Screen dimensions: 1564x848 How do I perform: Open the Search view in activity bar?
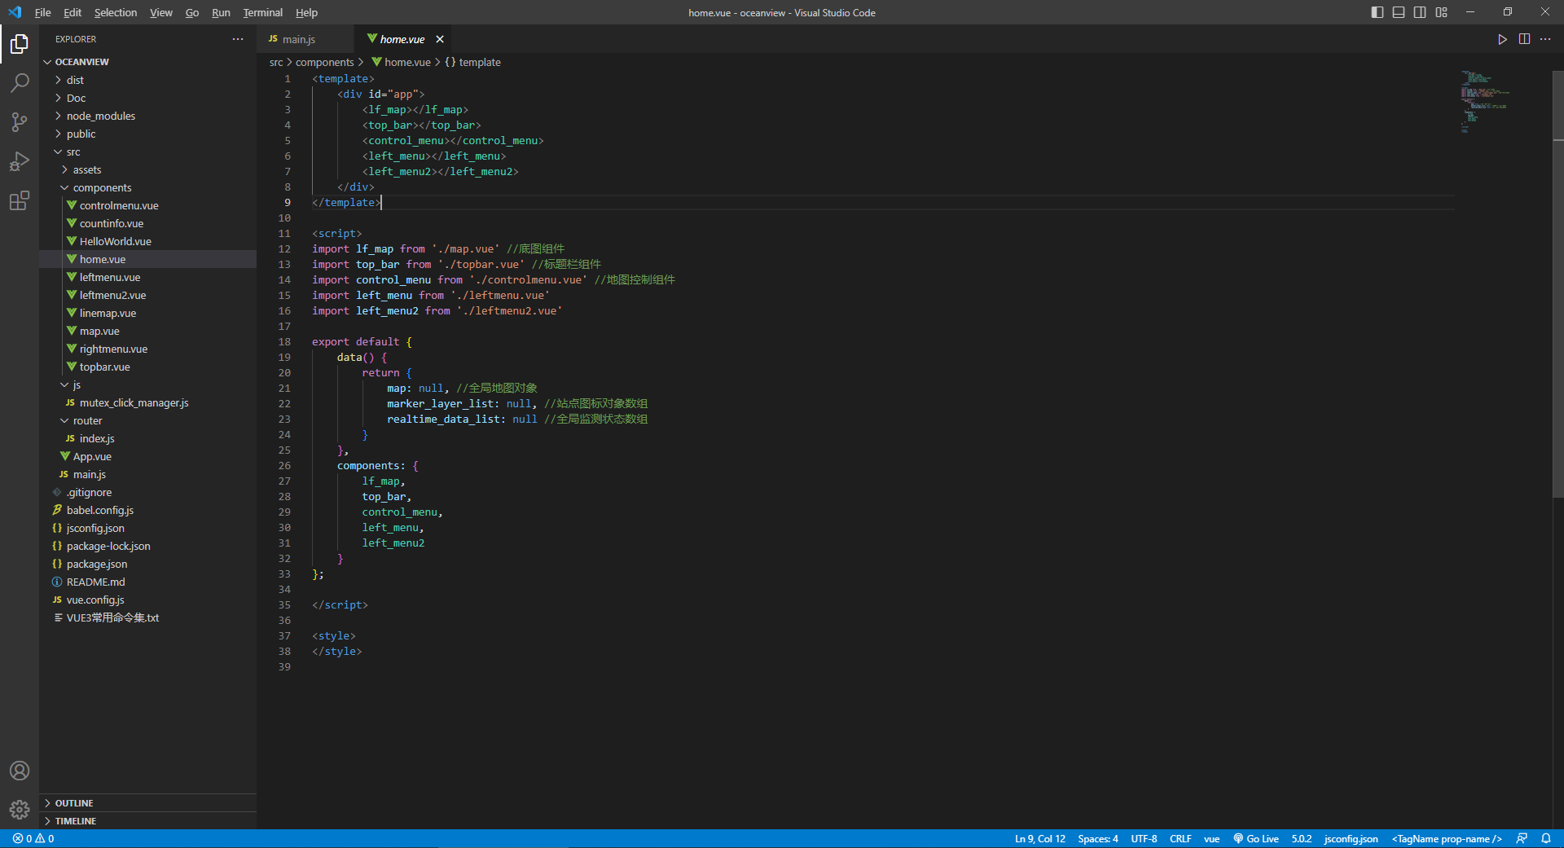[20, 82]
